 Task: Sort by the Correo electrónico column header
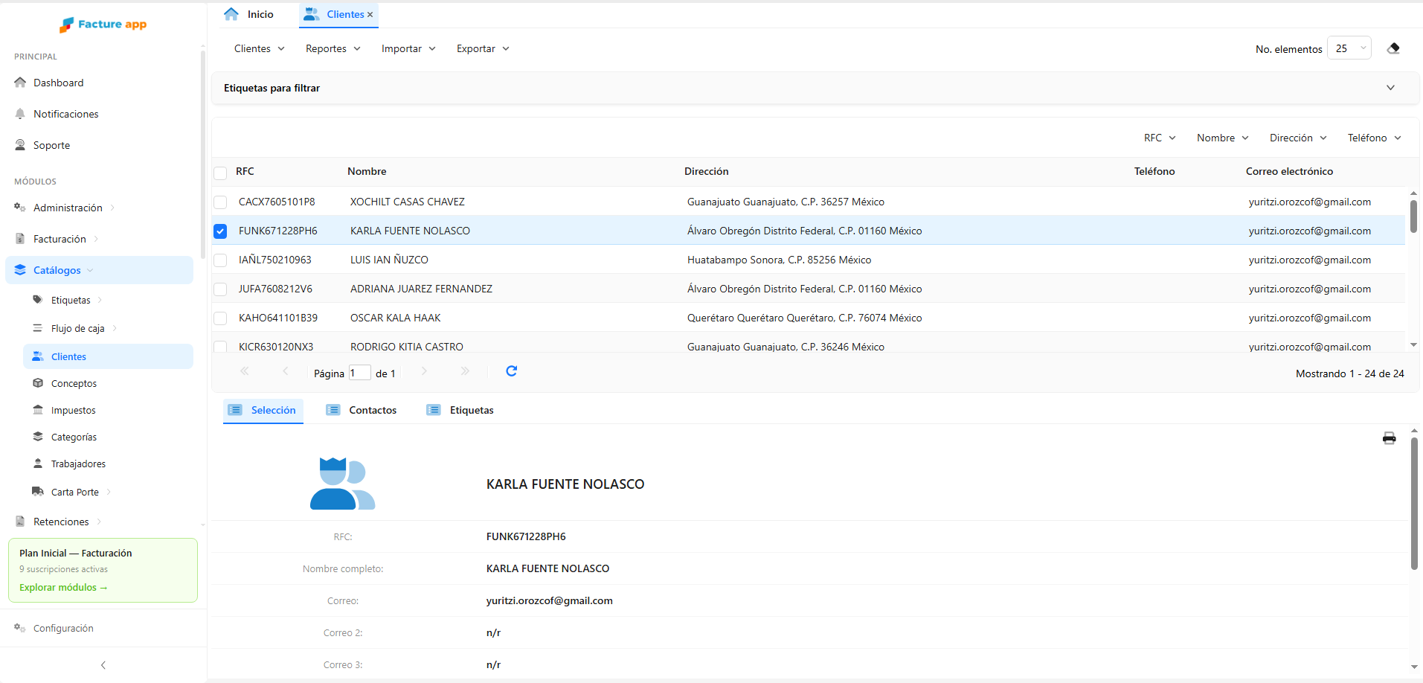[1289, 171]
